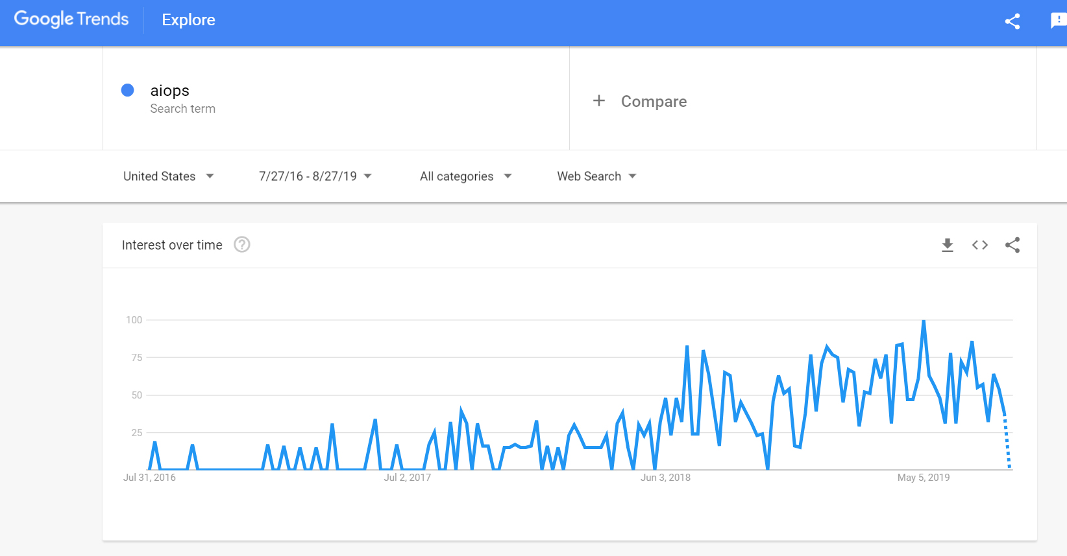This screenshot has width=1067, height=556.
Task: Download the Interest over time CSV
Action: pyautogui.click(x=948, y=245)
